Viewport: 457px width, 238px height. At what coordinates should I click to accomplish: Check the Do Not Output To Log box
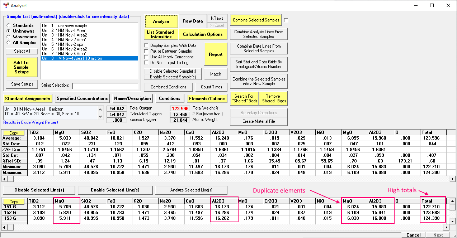(146, 63)
